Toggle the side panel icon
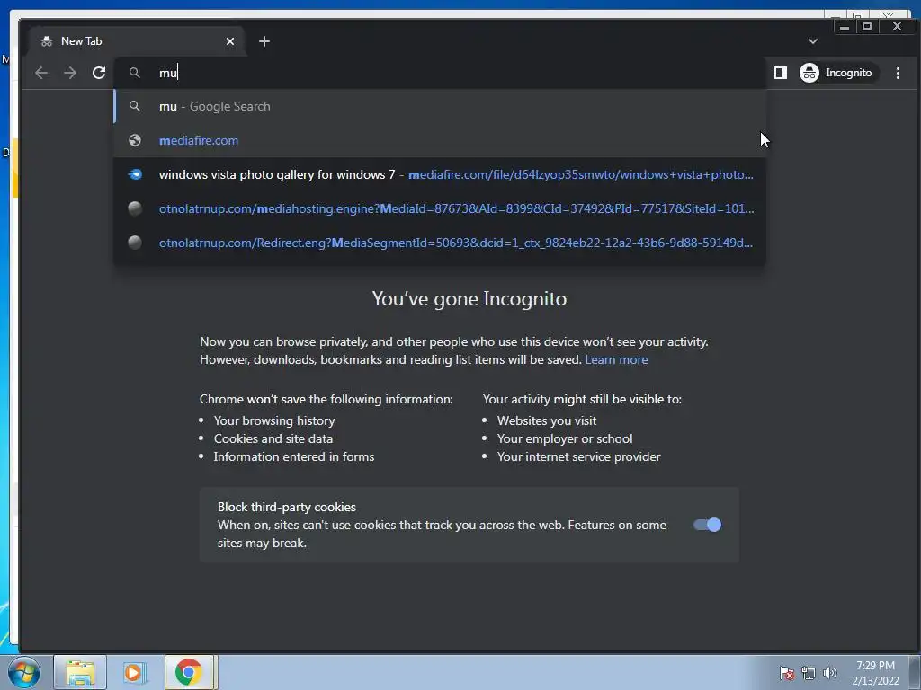Viewport: 921px width, 690px height. tap(780, 73)
